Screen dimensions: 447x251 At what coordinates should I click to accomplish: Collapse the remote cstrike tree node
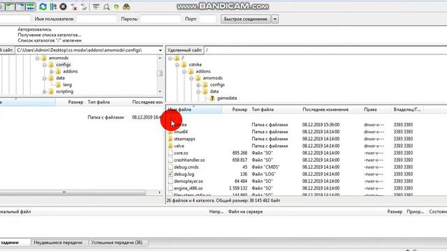177,65
